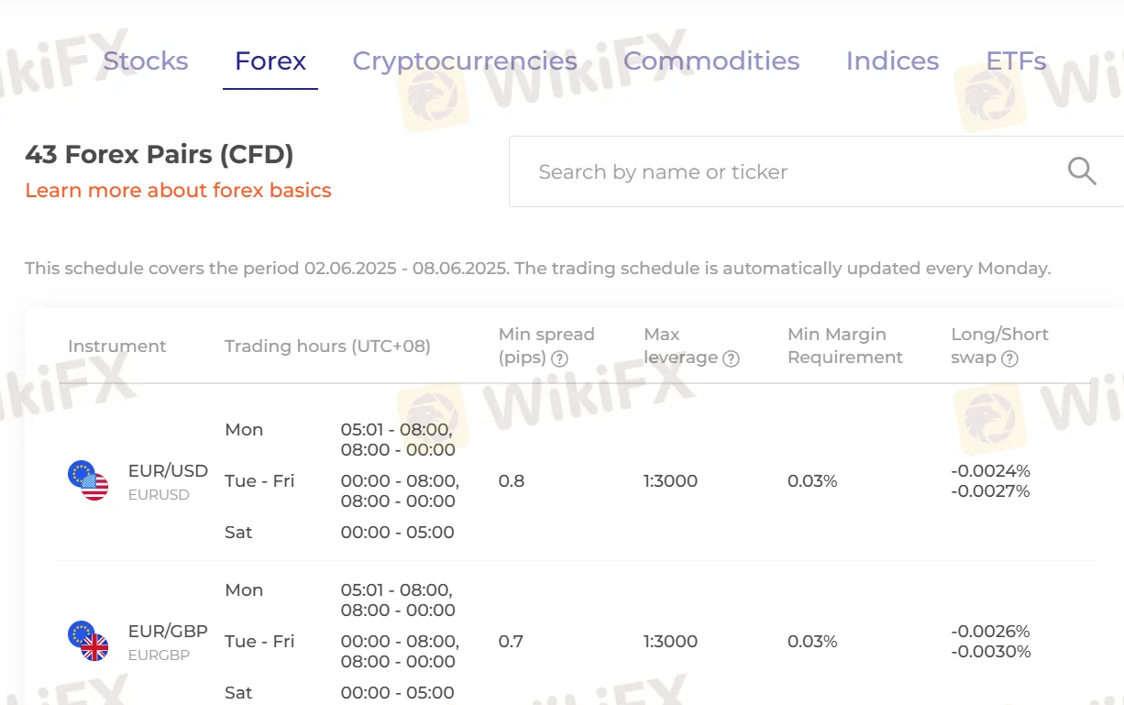Select the EUR/USD instrument name
Image resolution: width=1124 pixels, height=705 pixels.
point(168,471)
